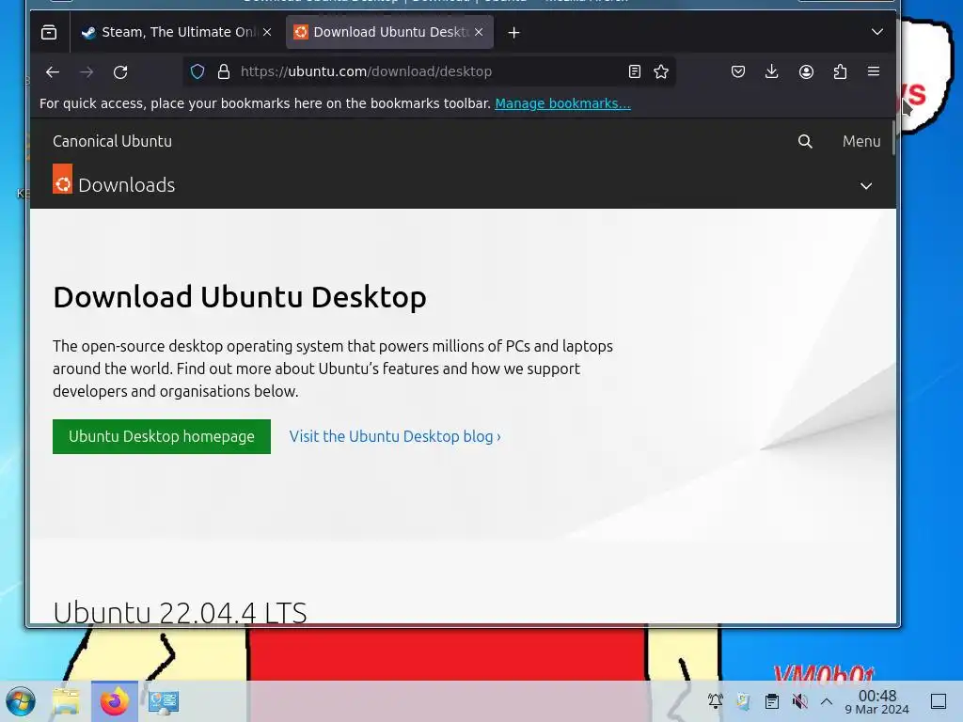Open Firefox View tab manager icon

pos(49,32)
